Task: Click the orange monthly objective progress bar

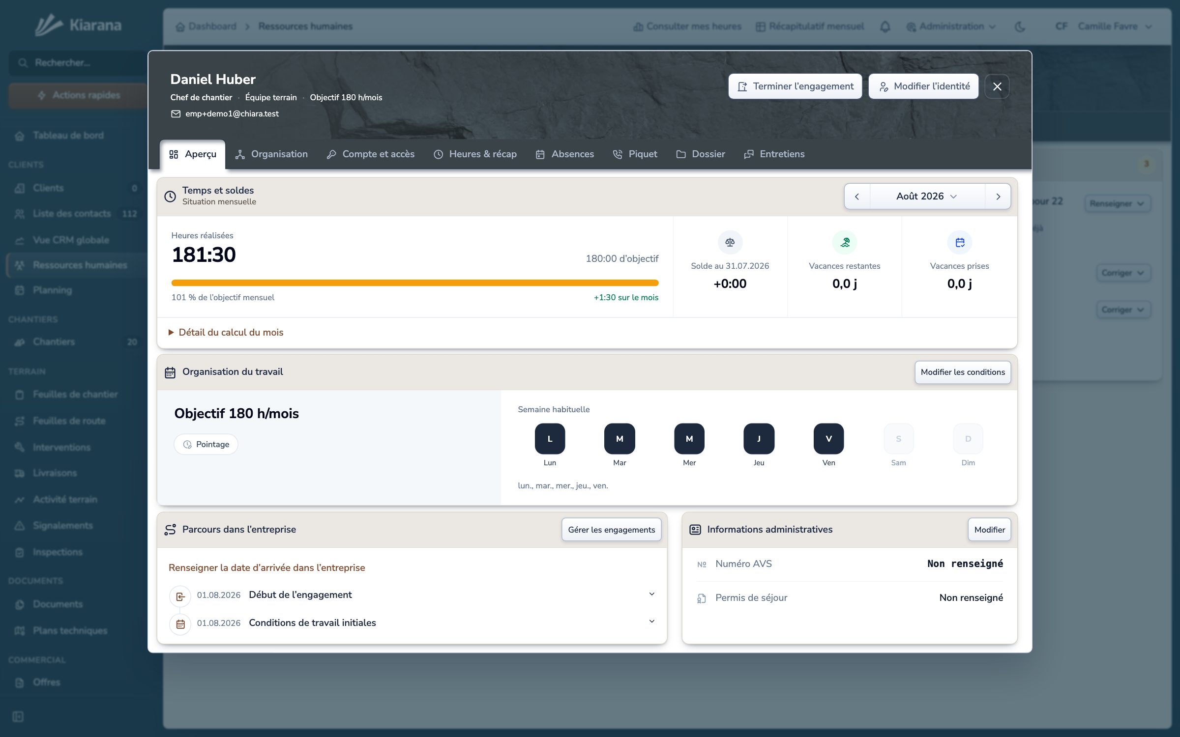Action: coord(414,283)
